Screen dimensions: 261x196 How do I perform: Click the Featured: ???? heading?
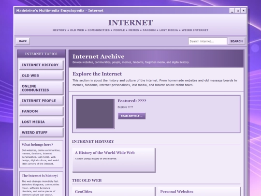pos(132,101)
